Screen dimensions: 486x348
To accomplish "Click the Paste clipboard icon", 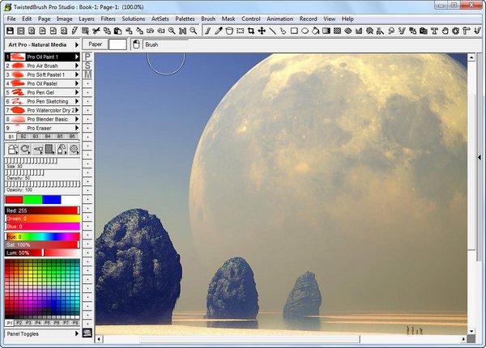I will click(117, 31).
